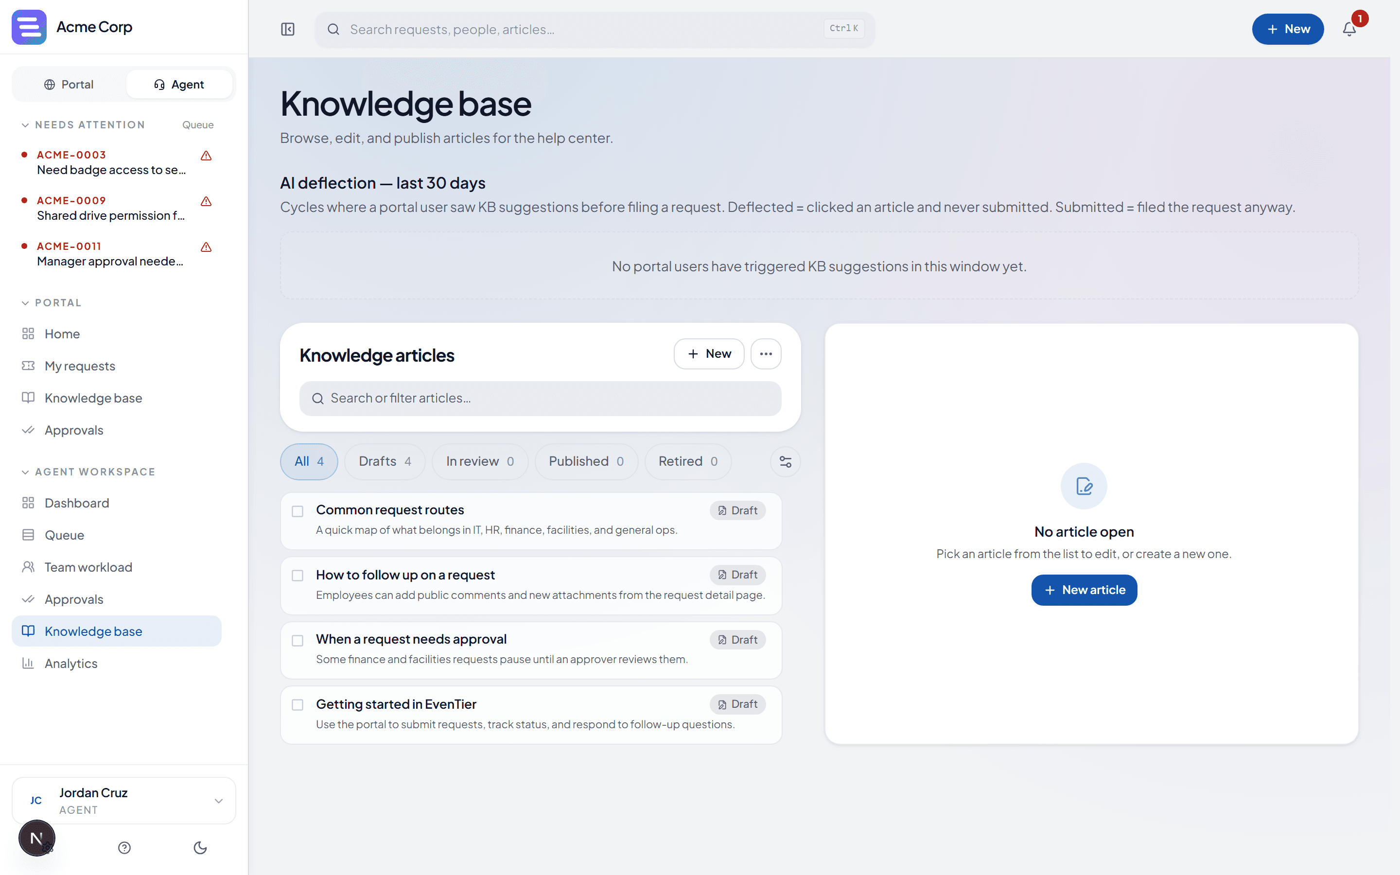Screen dimensions: 1400x875
Task: Check the Common request routes checkbox
Action: click(x=297, y=511)
